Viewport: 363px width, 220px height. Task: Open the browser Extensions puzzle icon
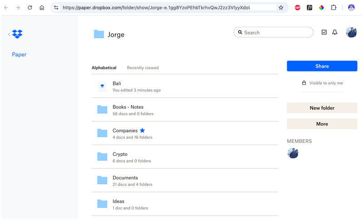coord(334,8)
